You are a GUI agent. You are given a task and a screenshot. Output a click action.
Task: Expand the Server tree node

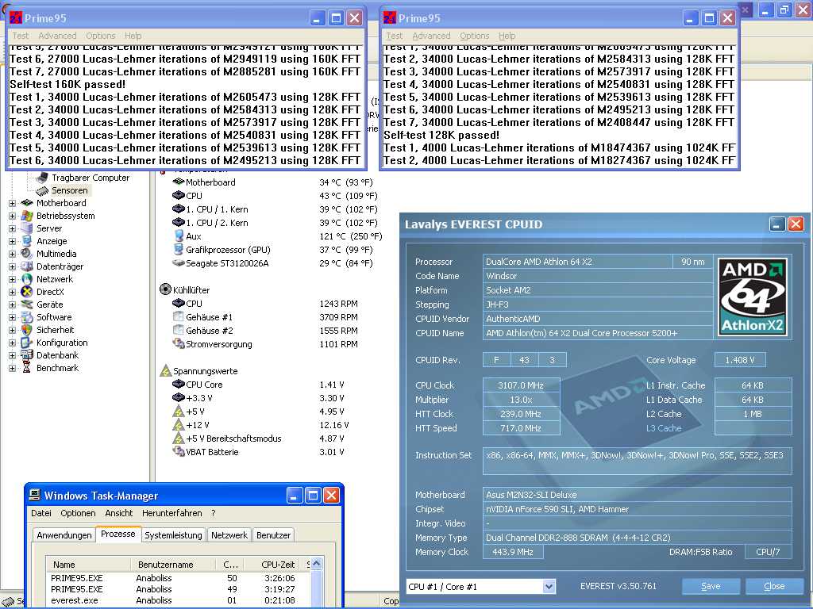(x=12, y=228)
